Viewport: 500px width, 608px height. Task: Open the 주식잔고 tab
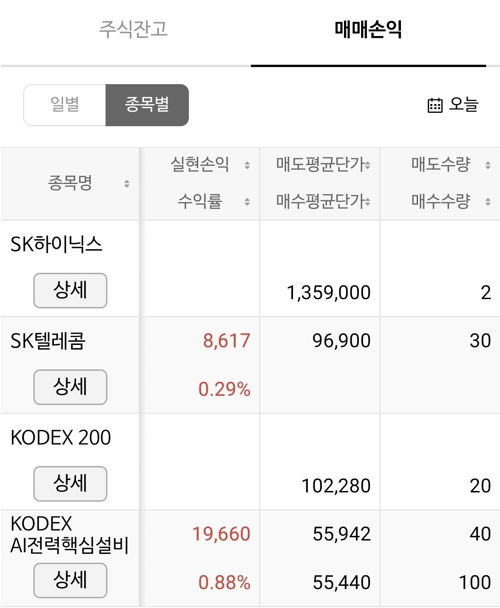[133, 29]
